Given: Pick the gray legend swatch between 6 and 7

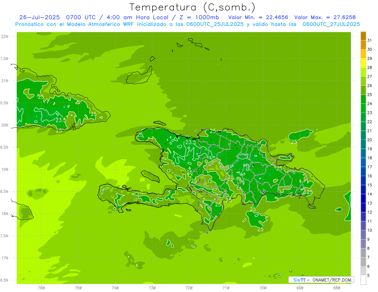Looking at the screenshot, I should point(363,262).
